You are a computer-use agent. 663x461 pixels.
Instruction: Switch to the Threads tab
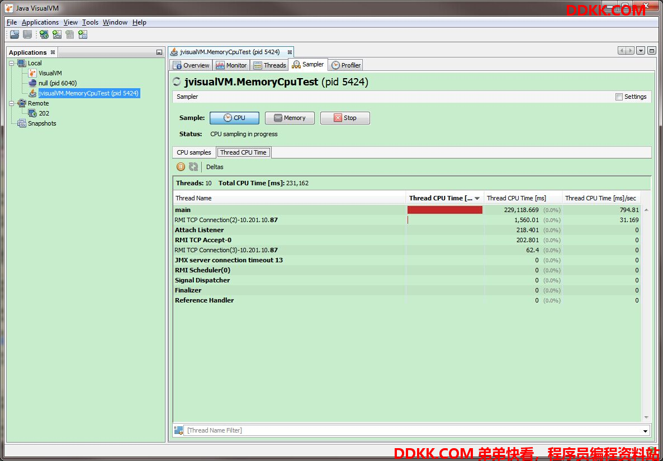tap(269, 65)
